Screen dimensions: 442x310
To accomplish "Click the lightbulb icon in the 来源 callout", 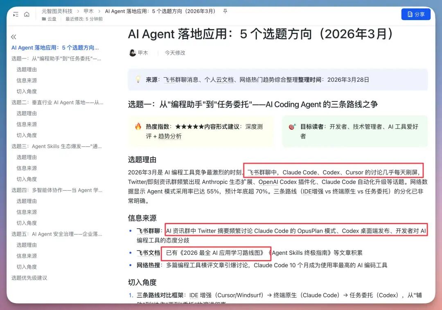I will pos(138,79).
